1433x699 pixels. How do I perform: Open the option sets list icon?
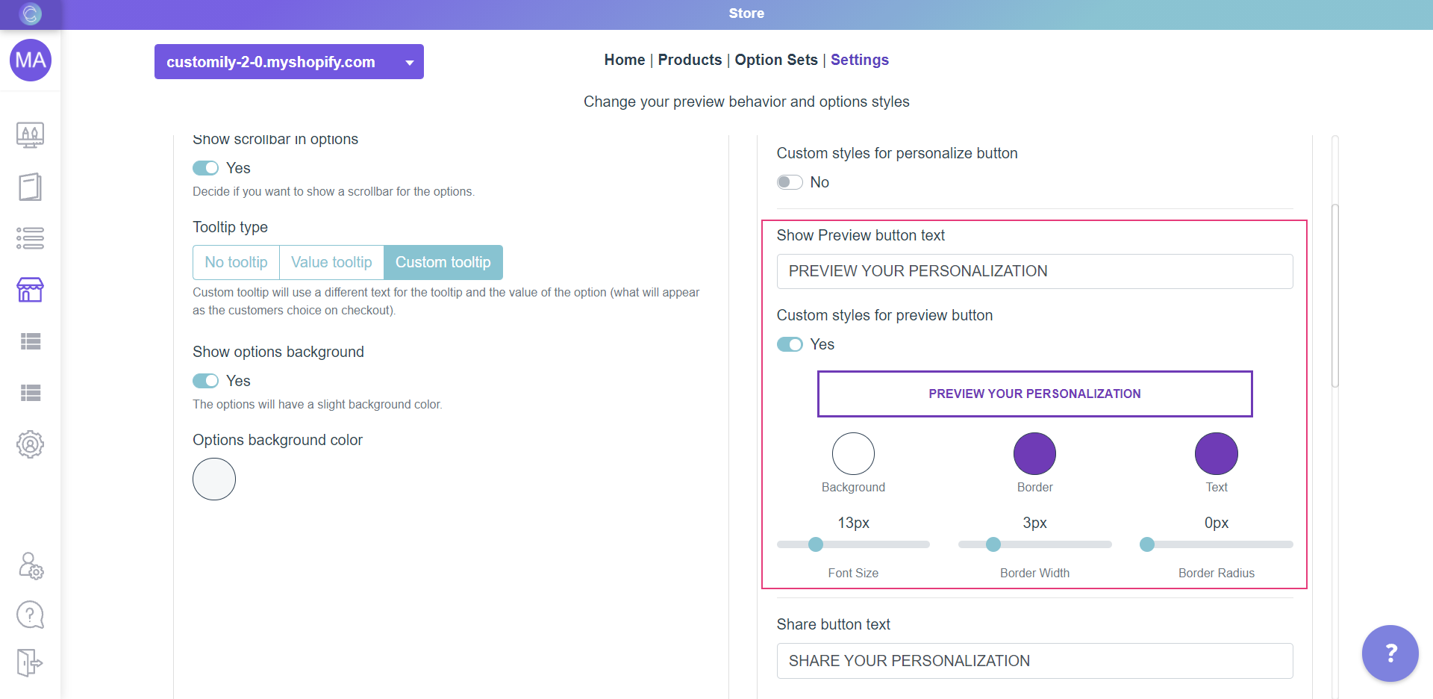point(30,238)
